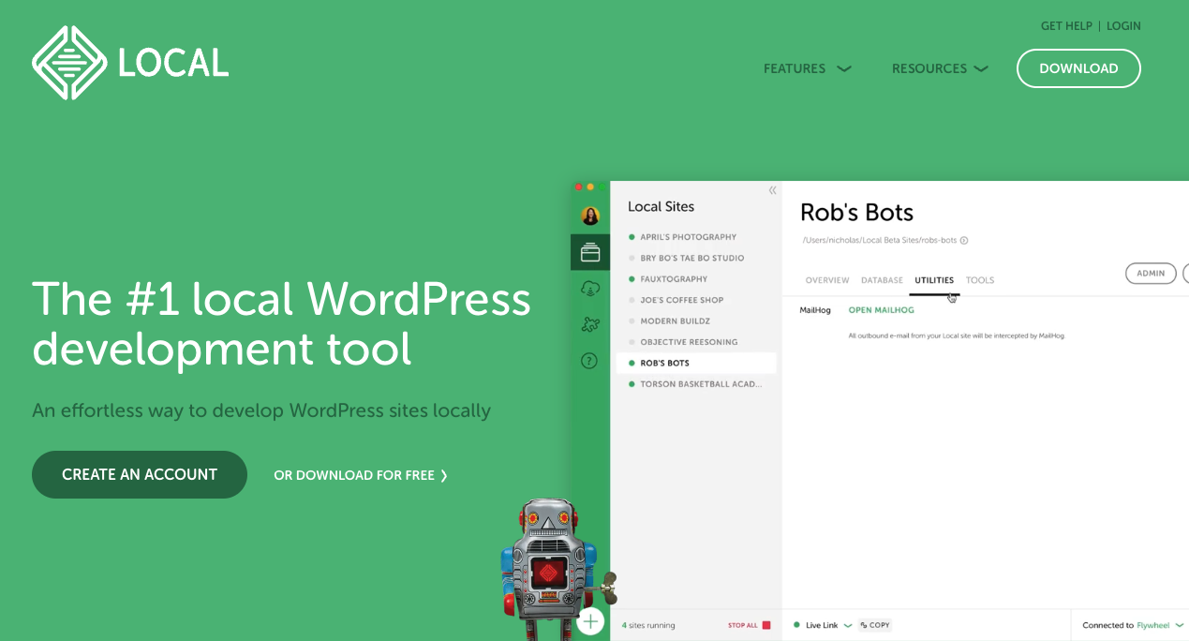This screenshot has width=1189, height=641.
Task: Switch to the Database tab
Action: (882, 280)
